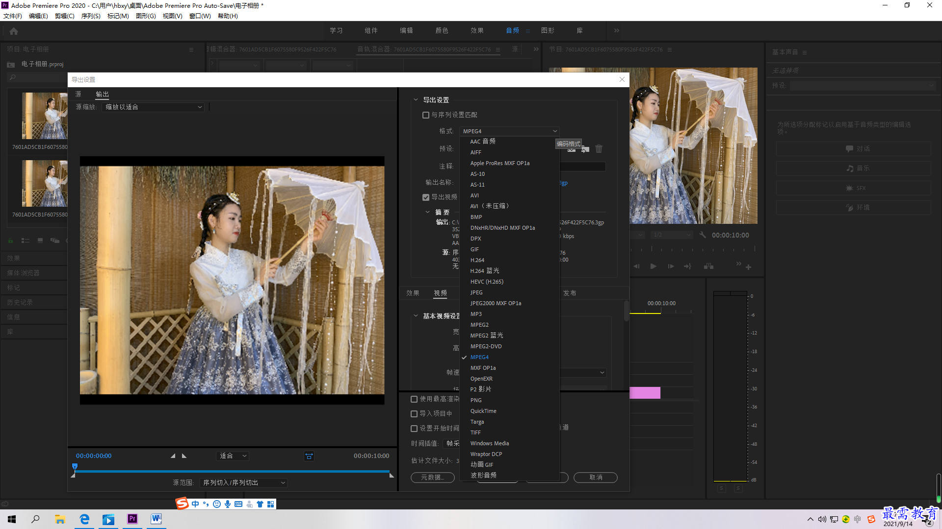Click the Home icon in Premiere
942x529 pixels.
tap(14, 31)
